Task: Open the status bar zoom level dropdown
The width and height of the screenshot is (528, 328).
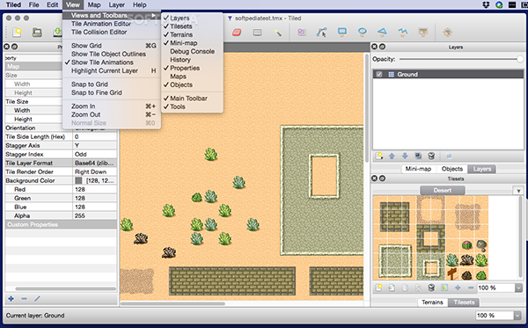Action: click(x=517, y=316)
